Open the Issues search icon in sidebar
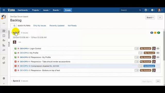165x93 pixels. pos(4,50)
